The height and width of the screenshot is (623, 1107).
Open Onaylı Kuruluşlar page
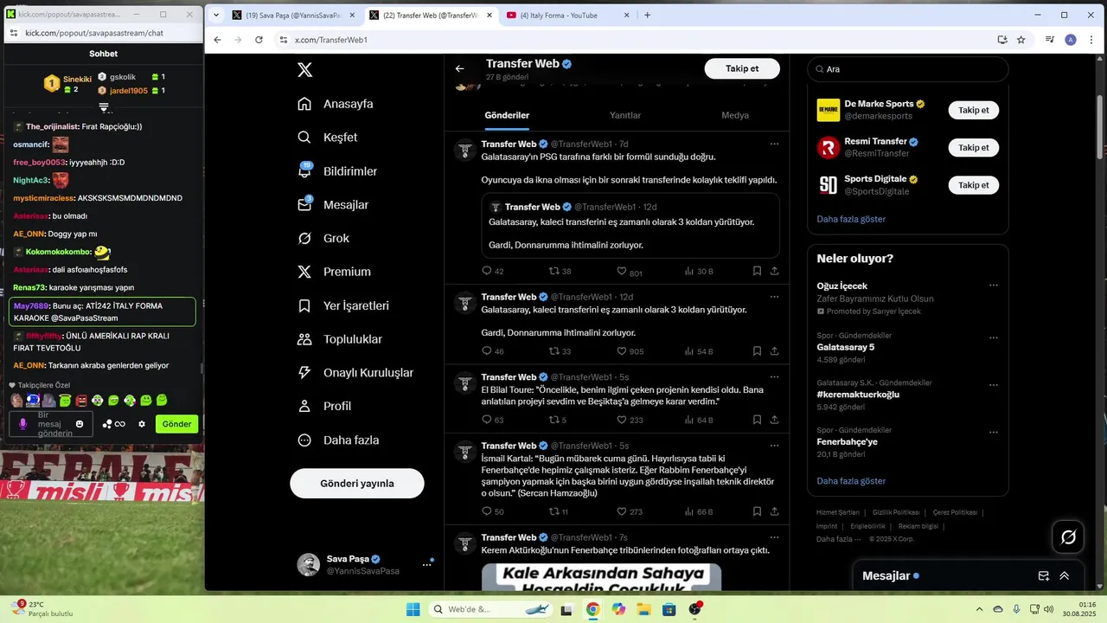click(x=355, y=373)
